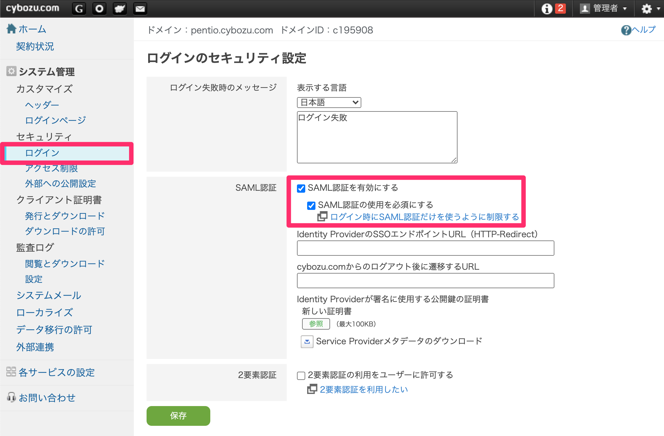Screen dimensions: 664x436
Task: Click the システム管理 gear icon
Action: tap(11, 71)
